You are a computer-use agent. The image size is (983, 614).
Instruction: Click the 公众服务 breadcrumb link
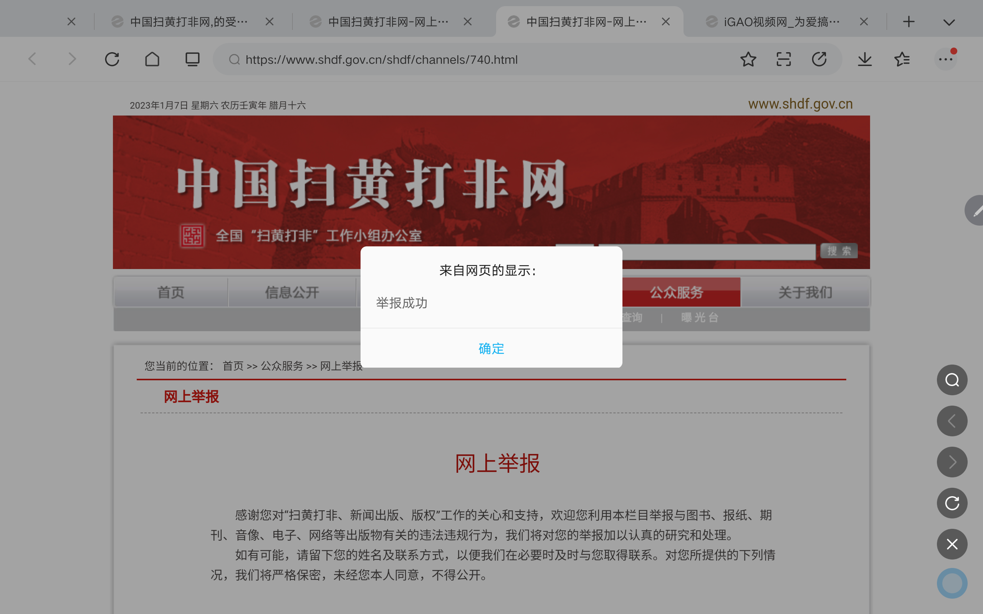(282, 366)
